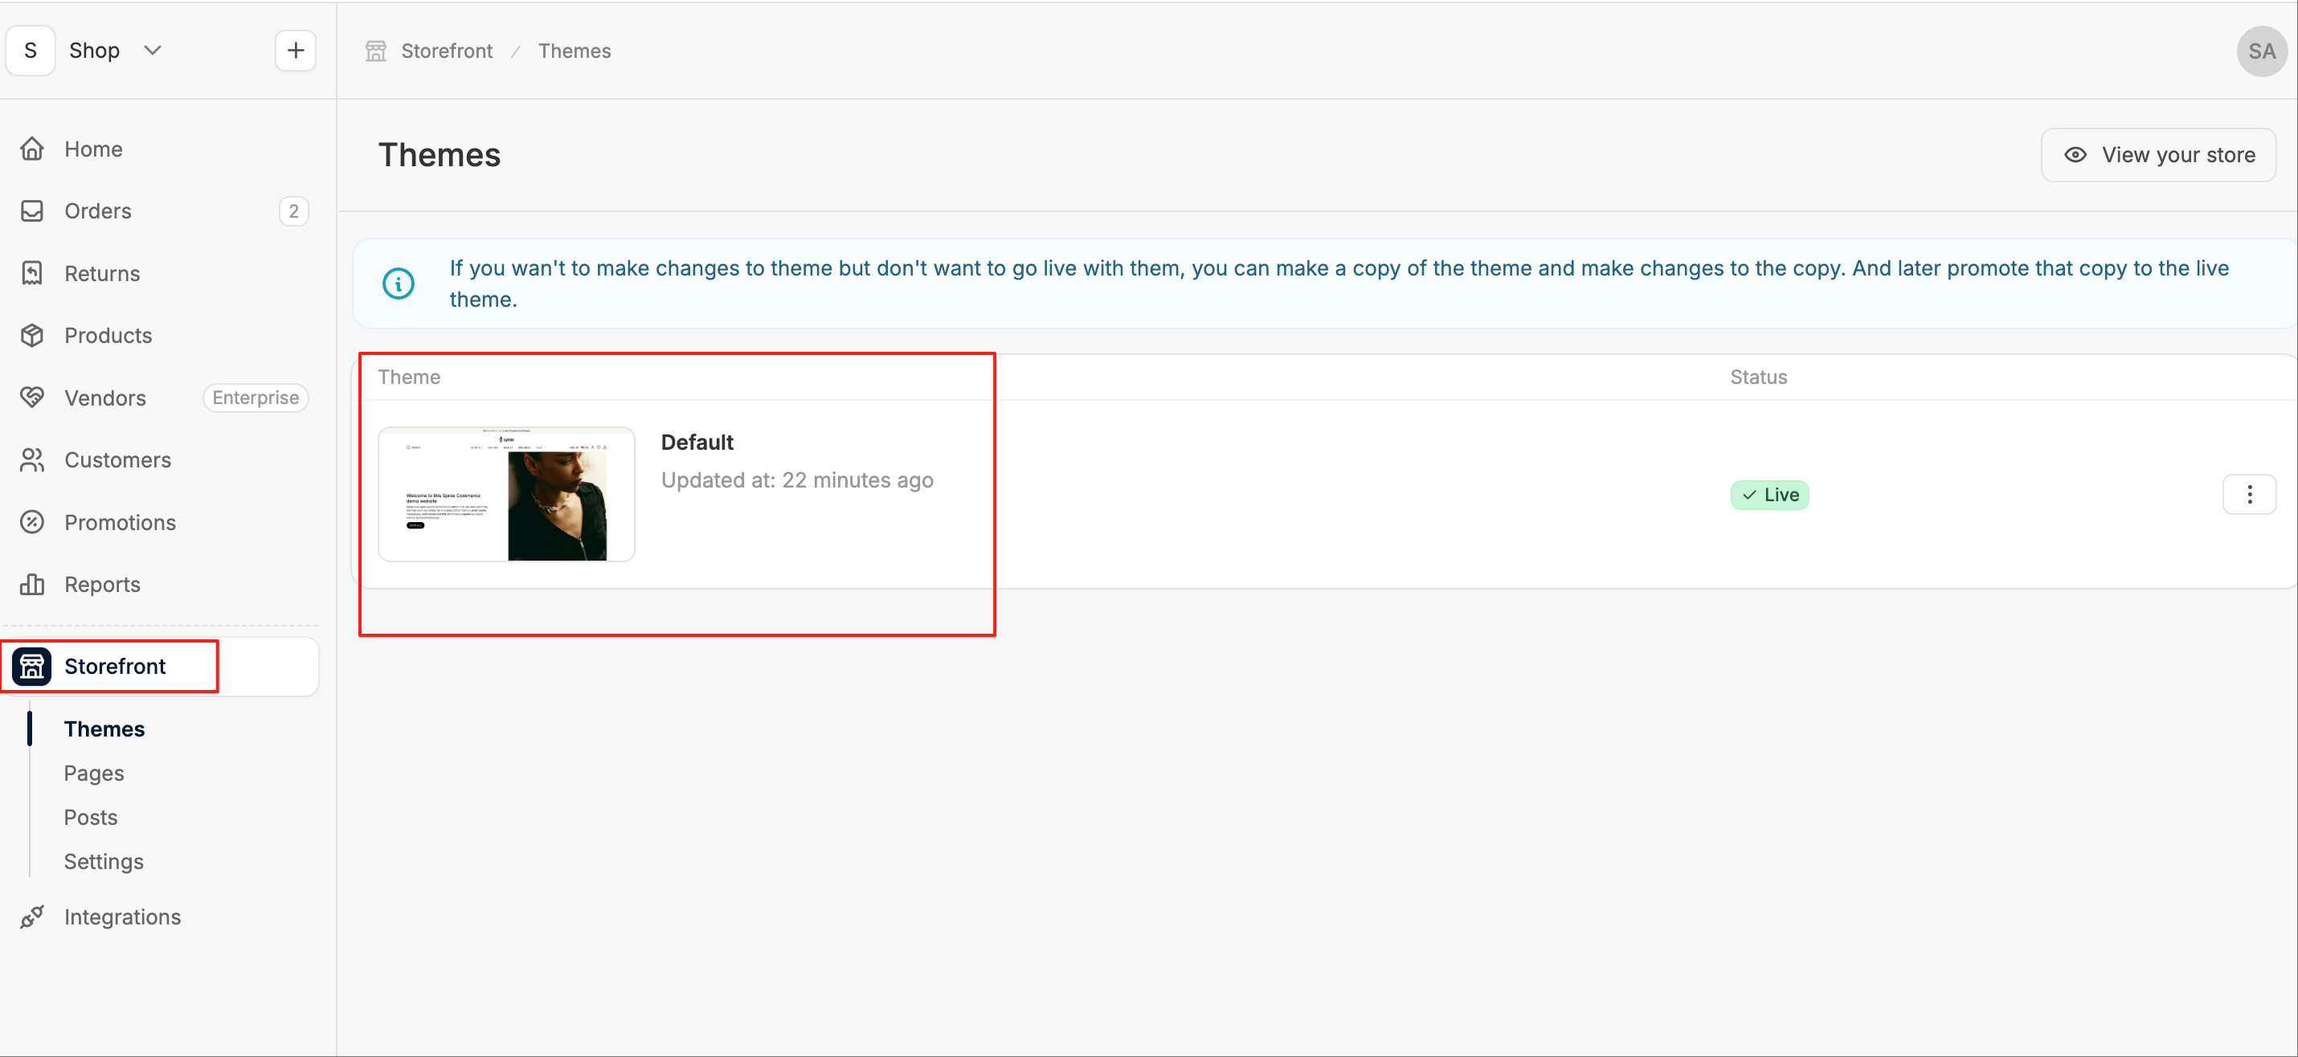Click the Orders count badge 2
The width and height of the screenshot is (2298, 1057).
(293, 211)
